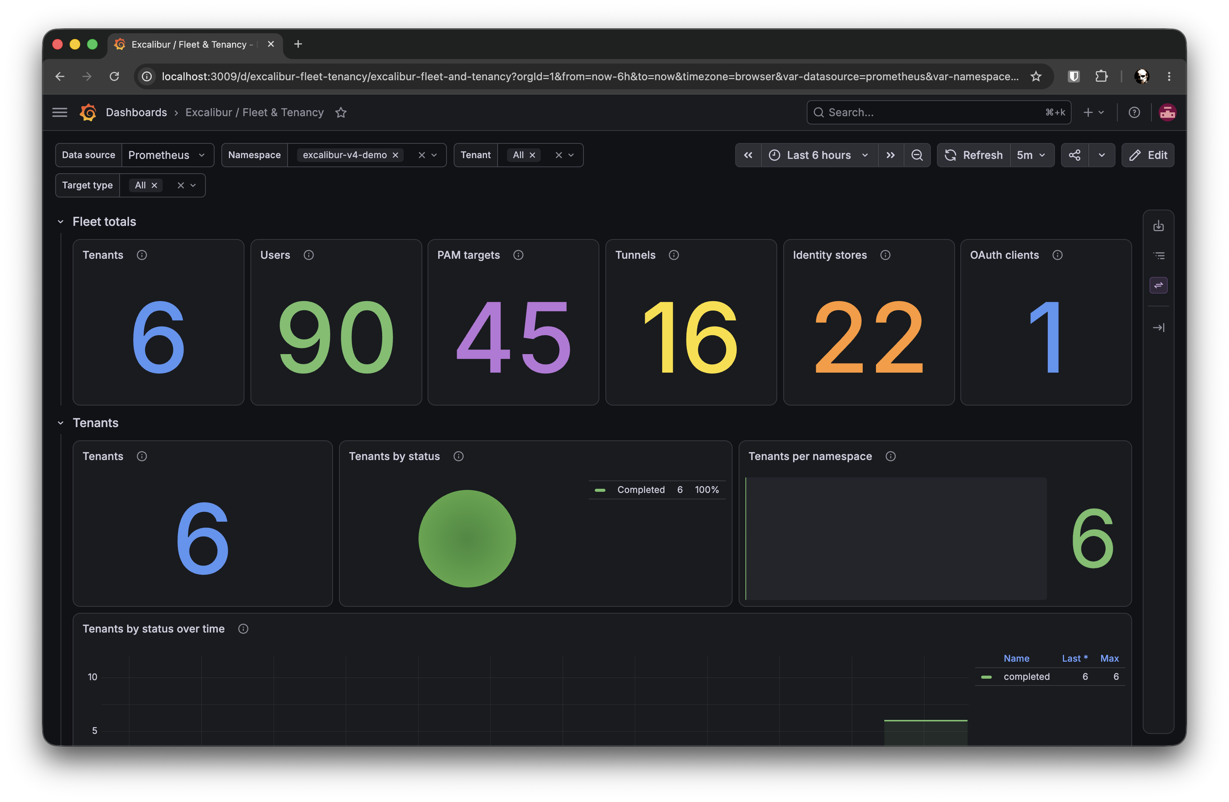The width and height of the screenshot is (1229, 802).
Task: Show info for Tenants by status over time
Action: click(x=243, y=628)
